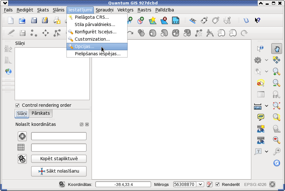Screen dimensions: 285x191
Task: Toggle mouse extents display icon beside Koordinātas
Action: [x=62, y=184]
